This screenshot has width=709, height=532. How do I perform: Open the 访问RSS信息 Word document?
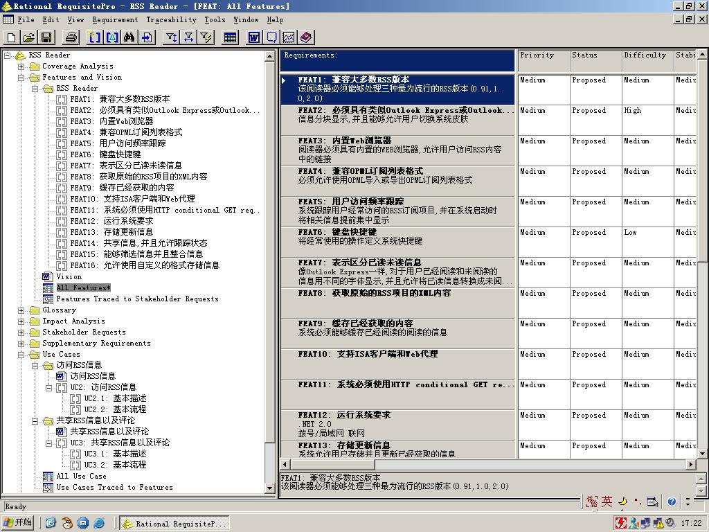click(92, 376)
